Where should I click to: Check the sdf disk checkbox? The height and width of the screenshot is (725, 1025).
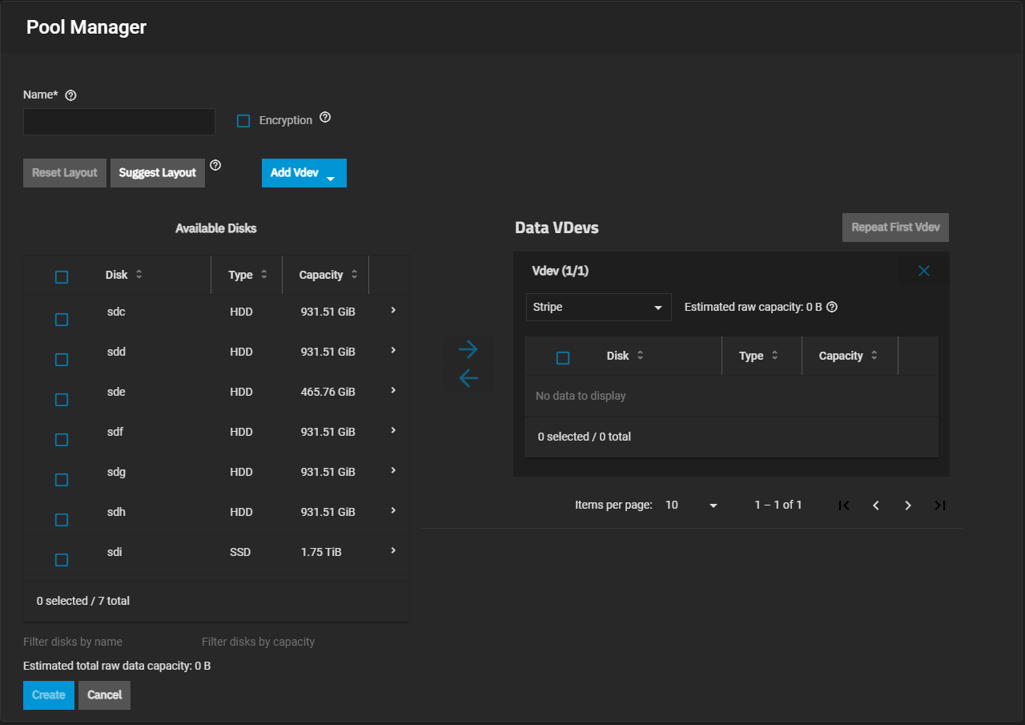[62, 440]
